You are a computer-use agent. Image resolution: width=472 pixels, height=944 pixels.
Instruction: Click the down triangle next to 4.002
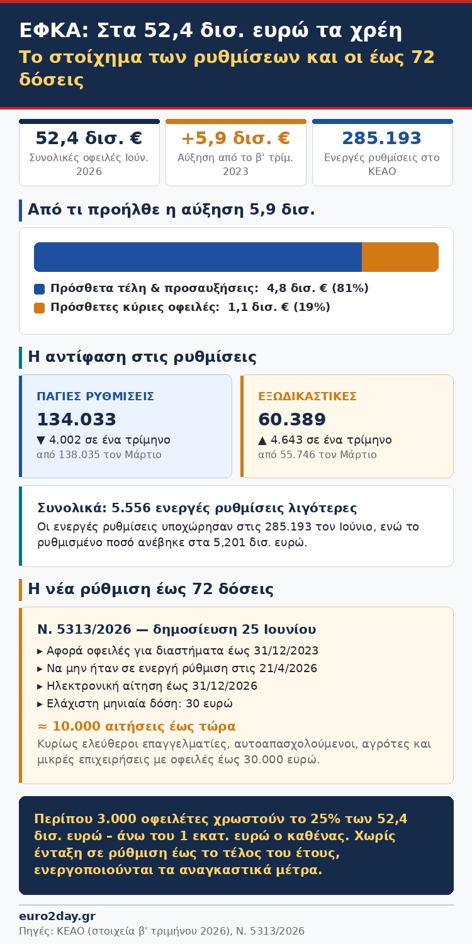click(41, 440)
